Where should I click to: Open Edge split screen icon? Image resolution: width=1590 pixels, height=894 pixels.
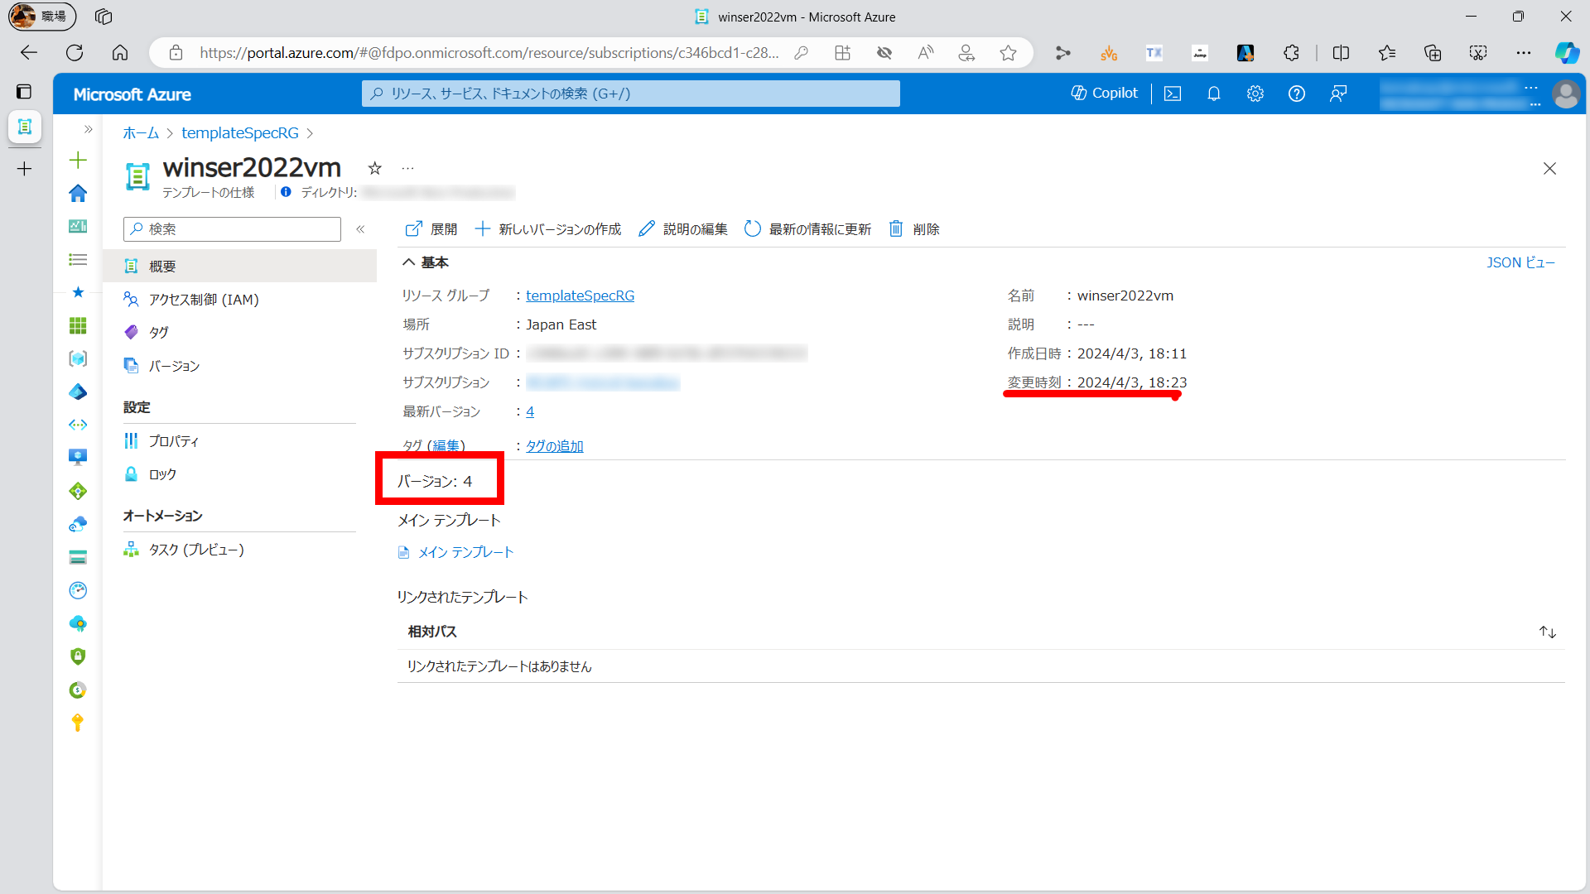[x=1341, y=53]
